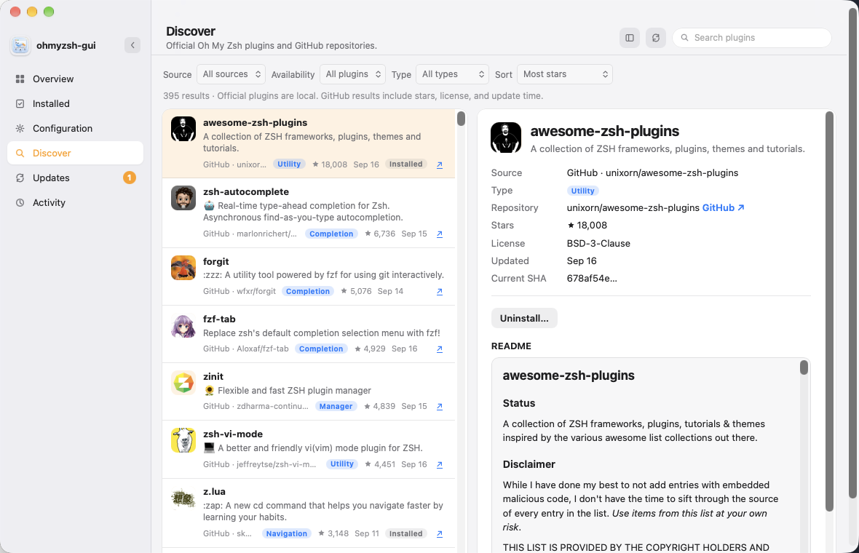The image size is (859, 553).
Task: Click the Updates count badge showing 1
Action: [x=130, y=178]
